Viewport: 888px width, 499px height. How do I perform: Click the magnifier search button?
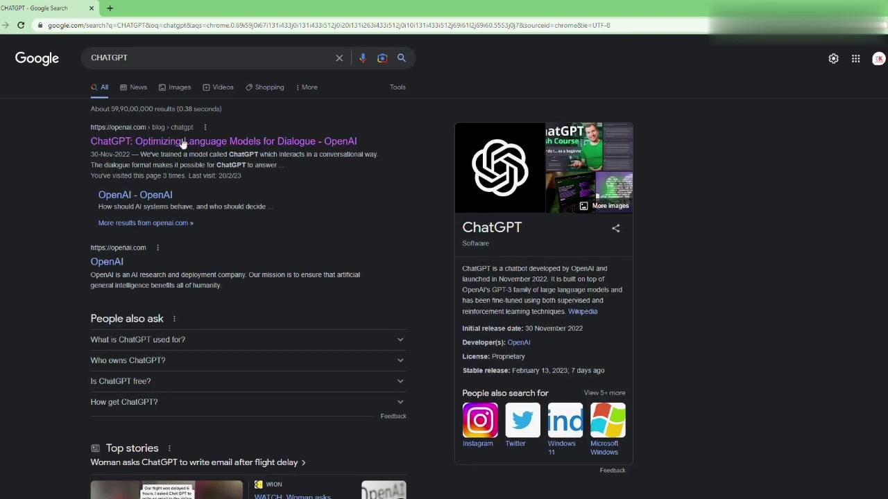(401, 58)
